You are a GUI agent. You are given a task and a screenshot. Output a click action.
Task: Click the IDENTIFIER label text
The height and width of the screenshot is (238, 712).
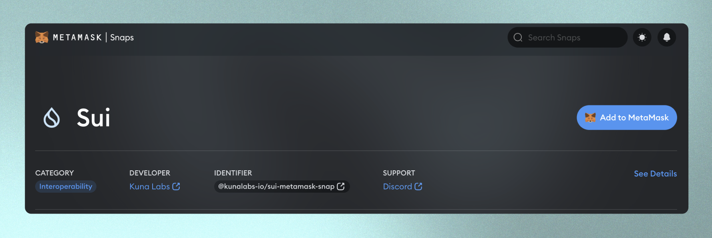[233, 173]
